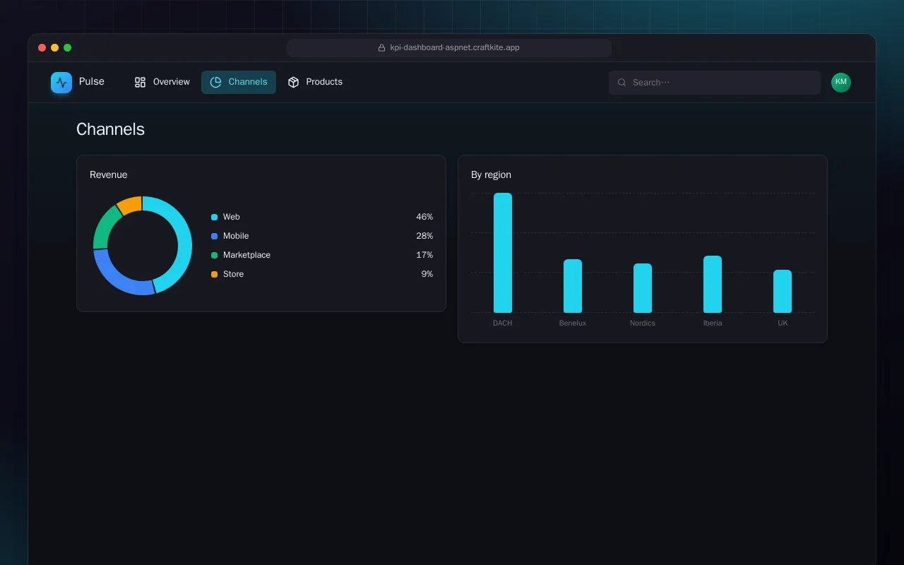Click the Channels pie chart icon
This screenshot has width=904, height=565.
click(215, 82)
